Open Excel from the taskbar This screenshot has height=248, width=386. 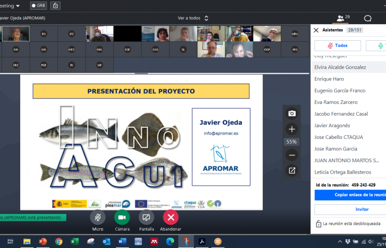[x=75, y=242]
